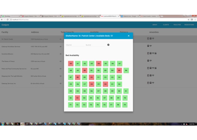Open Skype from the taskbar

coord(55,124)
